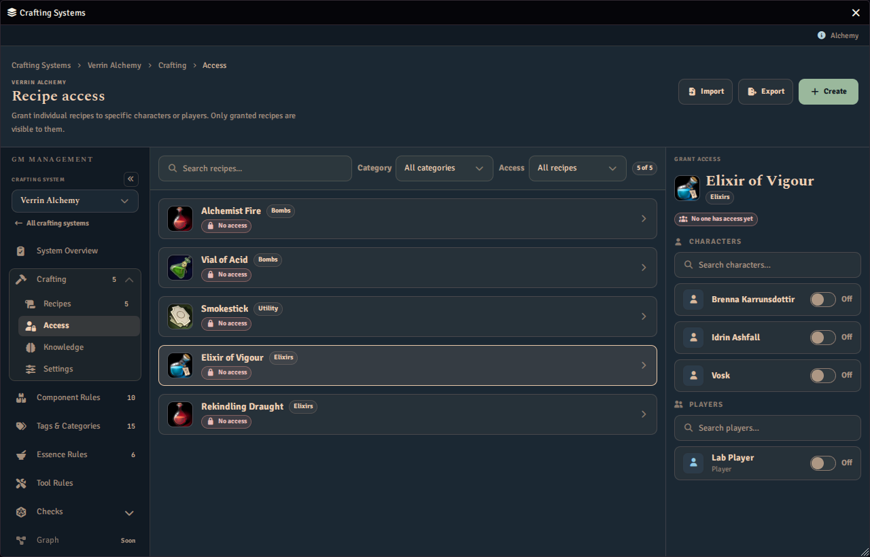This screenshot has width=870, height=557.
Task: Click Crafting Systems in the breadcrumb
Action: [41, 66]
